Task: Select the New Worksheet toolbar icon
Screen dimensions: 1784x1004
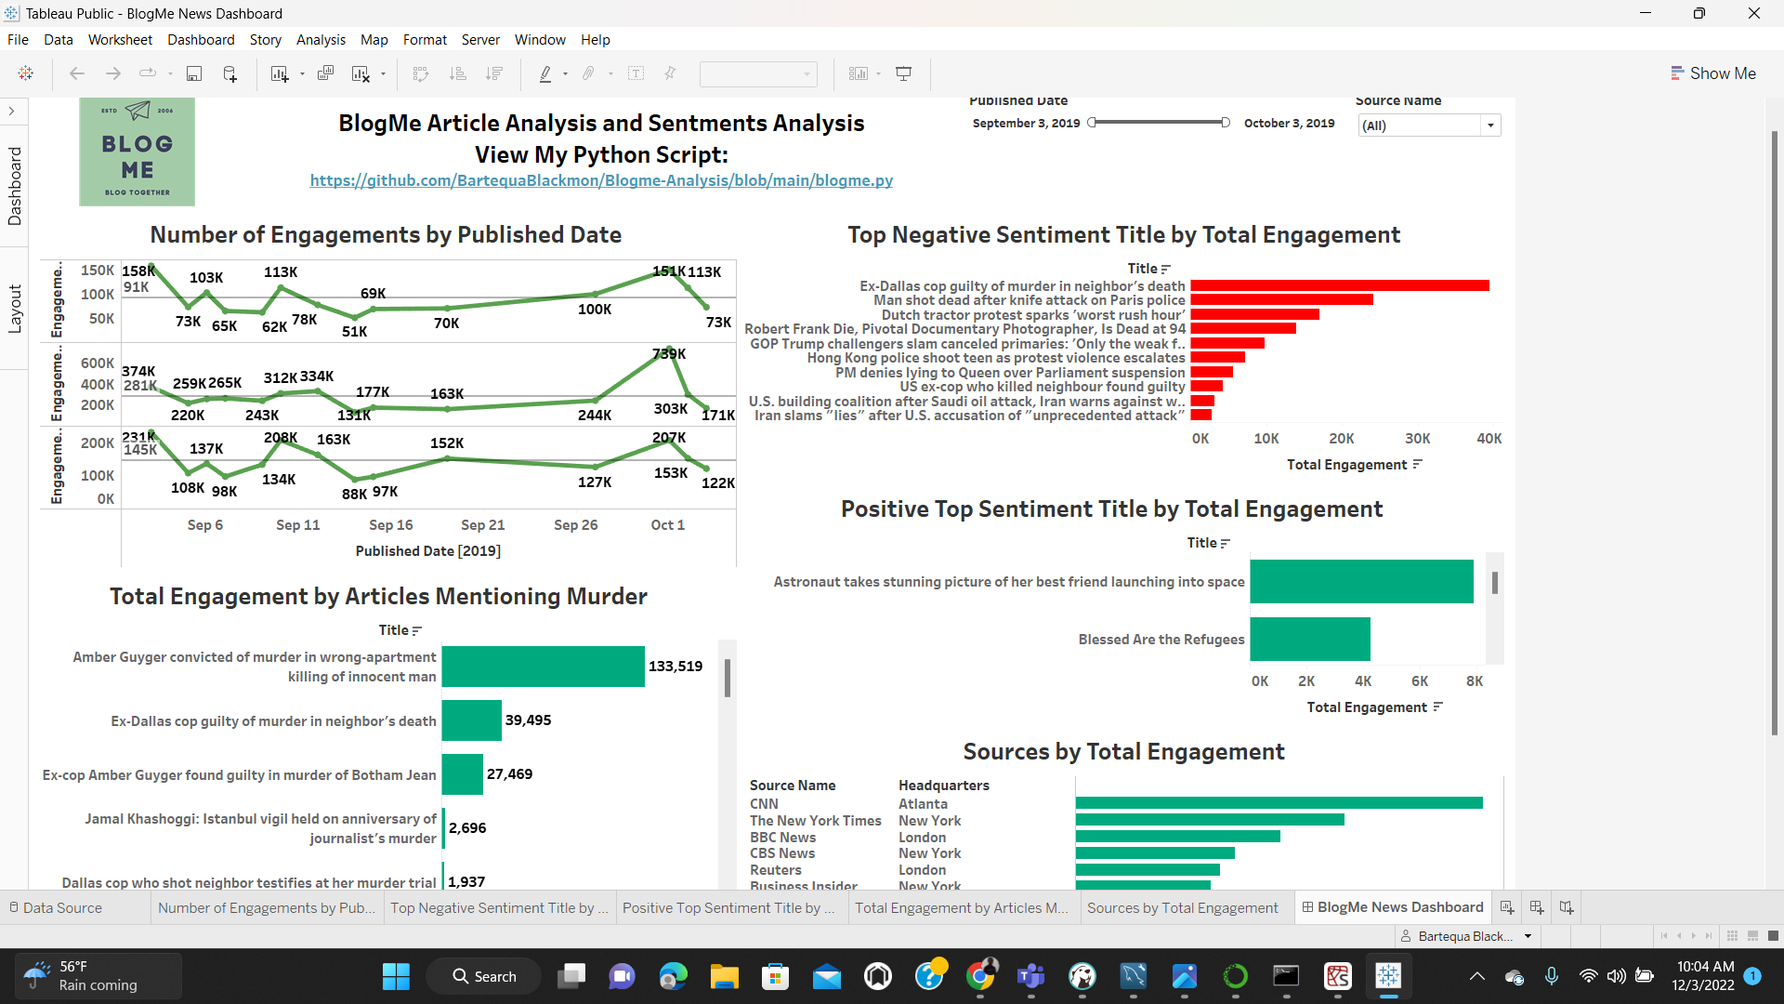Action: (x=281, y=73)
